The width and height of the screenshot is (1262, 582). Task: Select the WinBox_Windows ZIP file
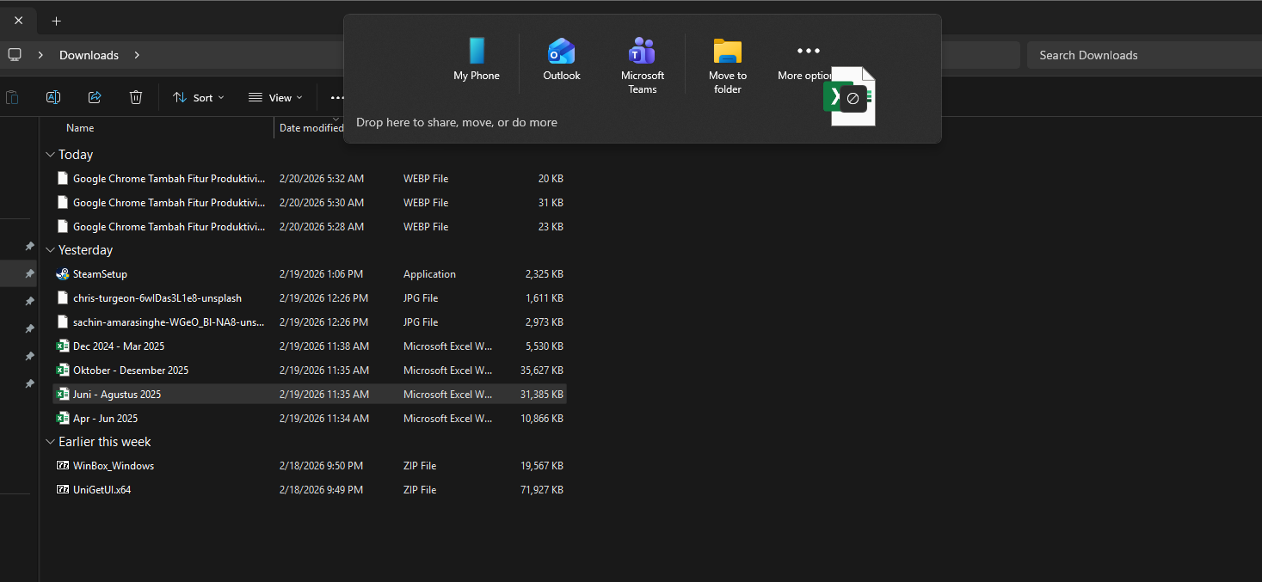tap(113, 465)
